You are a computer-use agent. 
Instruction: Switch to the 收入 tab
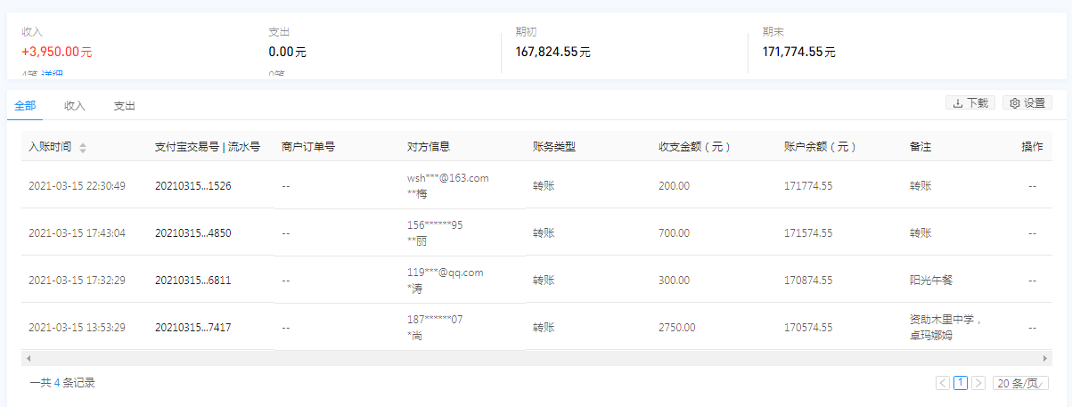pos(75,106)
